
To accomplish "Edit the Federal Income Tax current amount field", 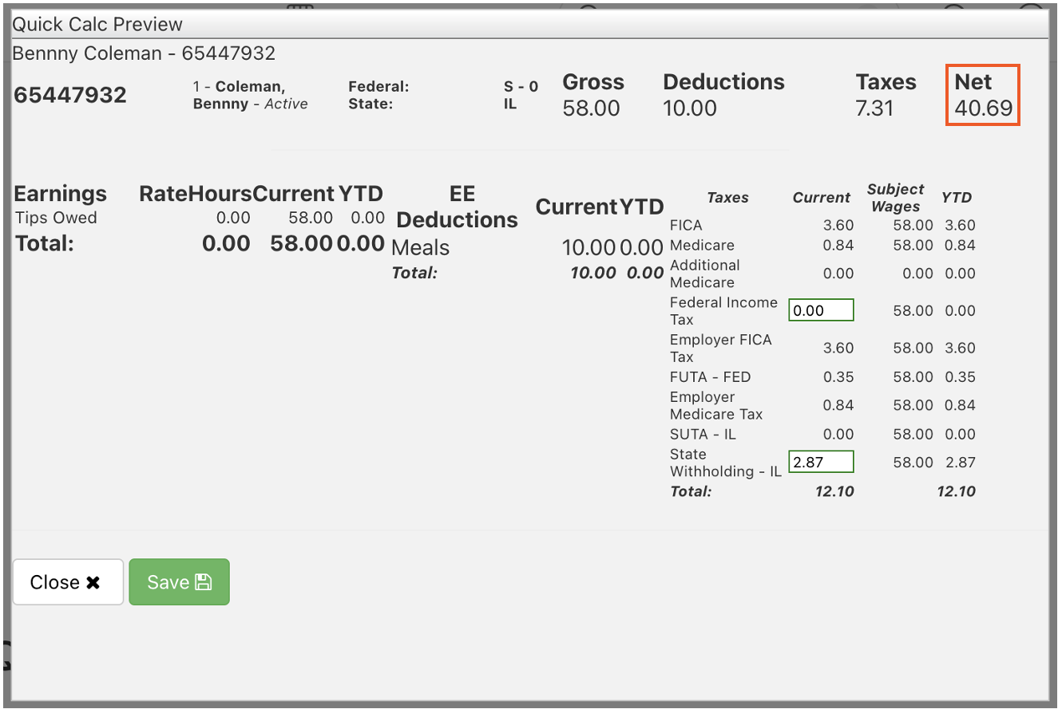I will tap(821, 309).
